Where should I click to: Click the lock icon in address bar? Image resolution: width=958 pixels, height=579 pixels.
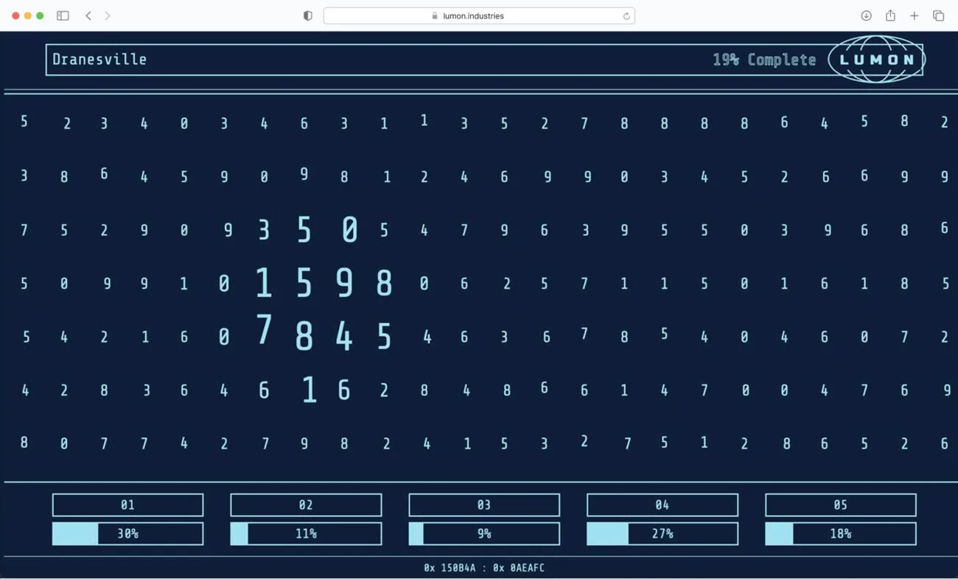(x=435, y=15)
